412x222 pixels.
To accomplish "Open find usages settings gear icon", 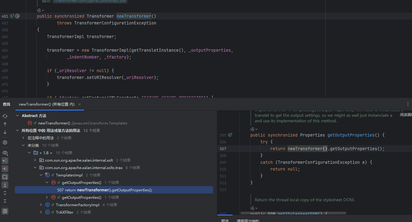I will click(5, 142).
